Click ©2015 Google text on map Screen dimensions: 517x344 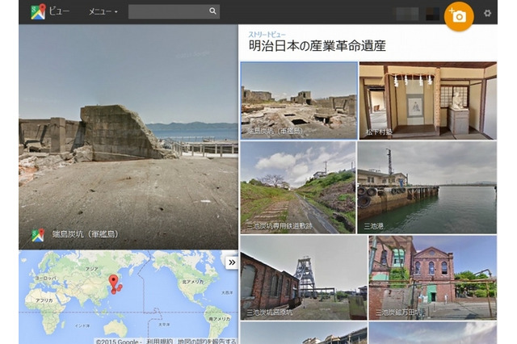[x=117, y=341]
